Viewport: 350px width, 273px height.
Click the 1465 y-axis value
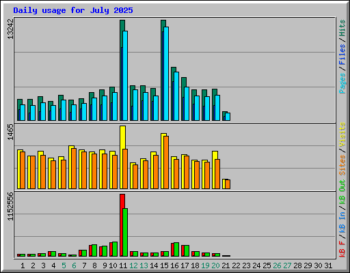click(10, 132)
